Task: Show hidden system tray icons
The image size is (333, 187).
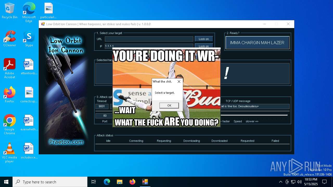Action: tap(280, 182)
